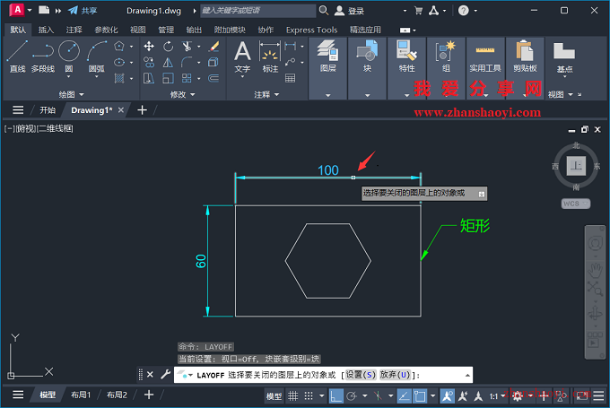Open the Block (块) panel button
The image size is (610, 408).
tap(367, 68)
